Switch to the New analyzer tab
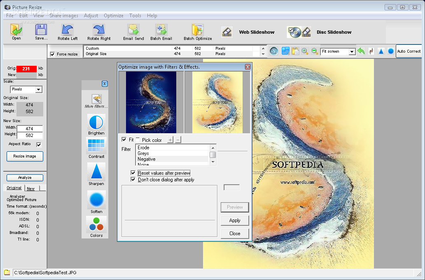The image size is (425, 280). coord(32,188)
